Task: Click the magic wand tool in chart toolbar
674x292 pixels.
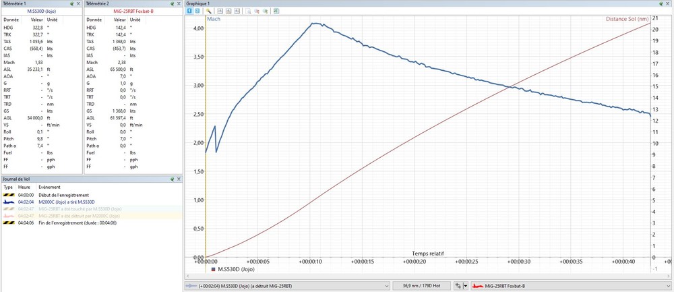Action: (x=208, y=11)
